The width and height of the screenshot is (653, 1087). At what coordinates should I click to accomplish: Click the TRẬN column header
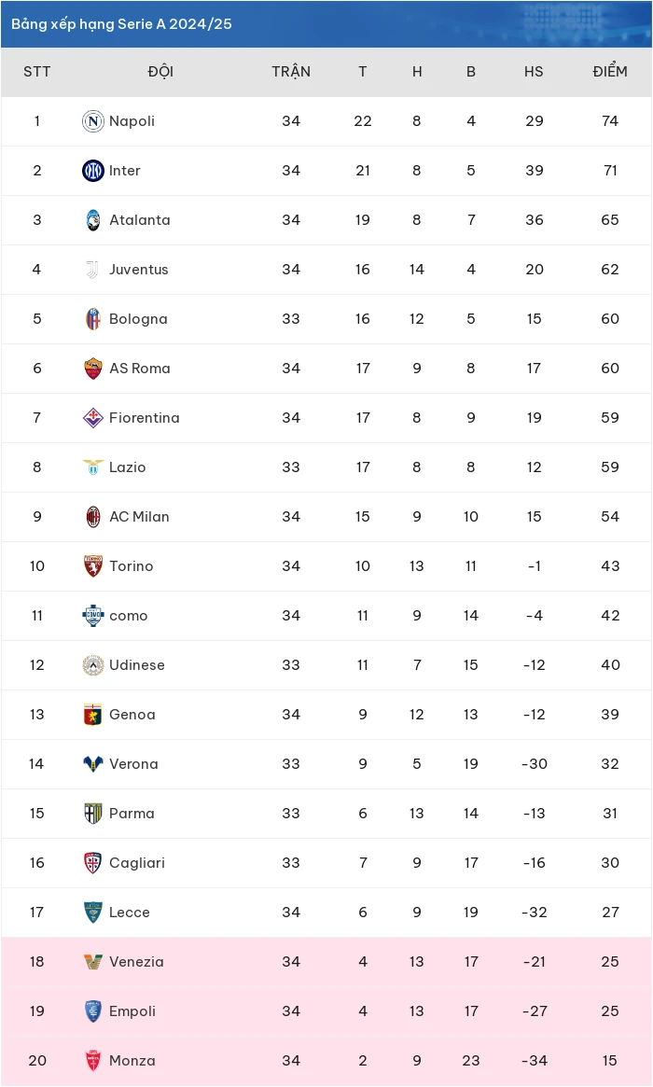291,72
